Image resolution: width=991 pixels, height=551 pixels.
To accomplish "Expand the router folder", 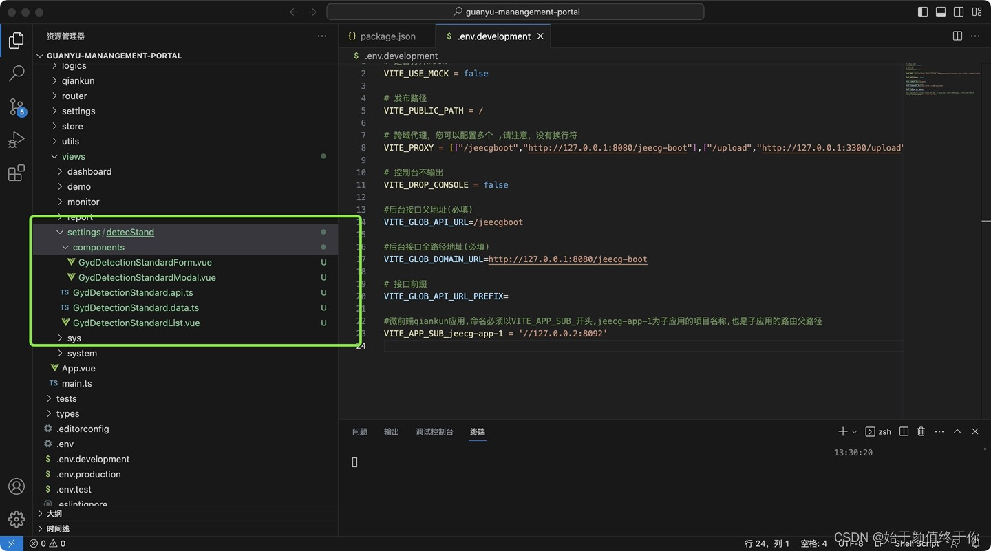I will point(186,96).
